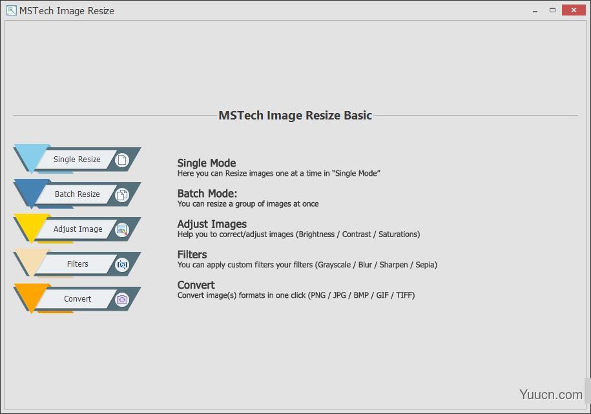Screen dimensions: 591x414
Task: Close the MSTech Image Resize window
Action: pyautogui.click(x=574, y=10)
